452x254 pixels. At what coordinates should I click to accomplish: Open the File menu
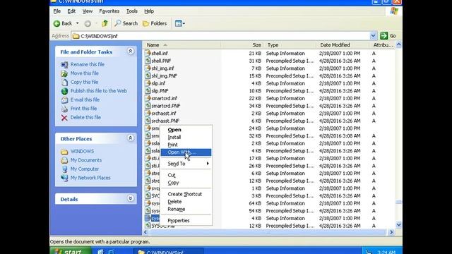tap(56, 11)
